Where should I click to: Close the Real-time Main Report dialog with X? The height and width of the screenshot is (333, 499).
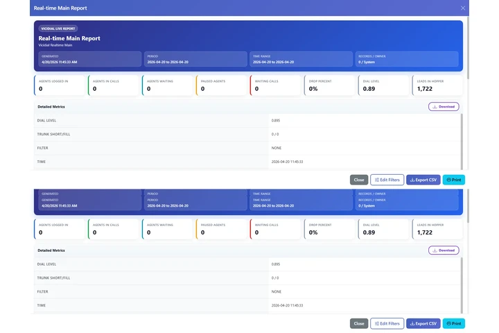pyautogui.click(x=463, y=8)
